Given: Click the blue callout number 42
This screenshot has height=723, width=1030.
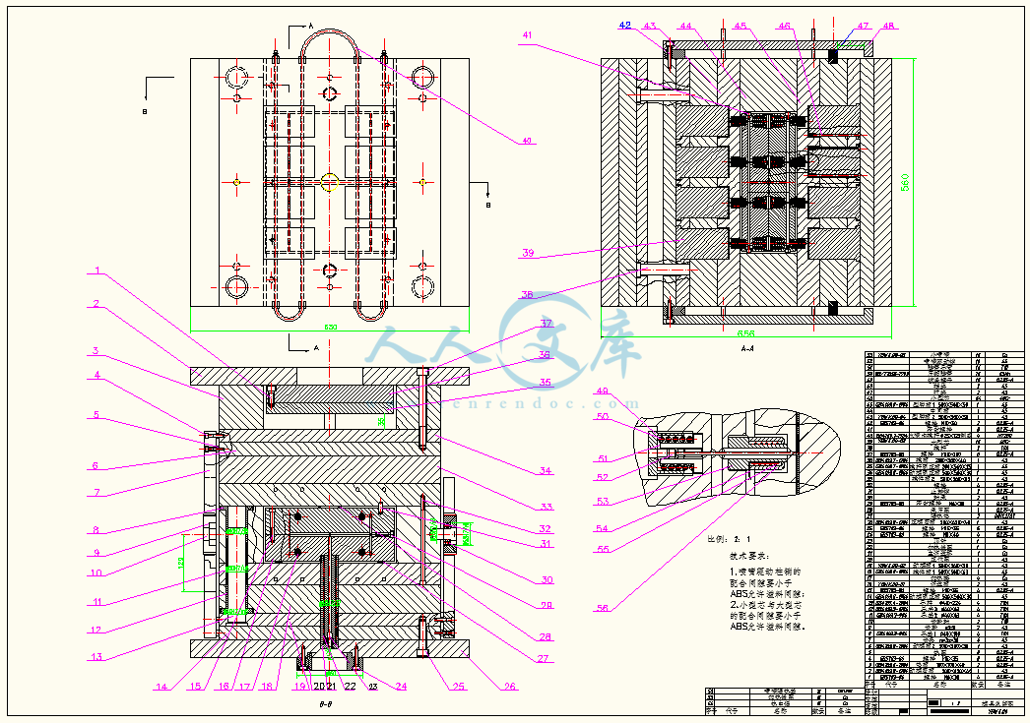Looking at the screenshot, I should (x=624, y=26).
